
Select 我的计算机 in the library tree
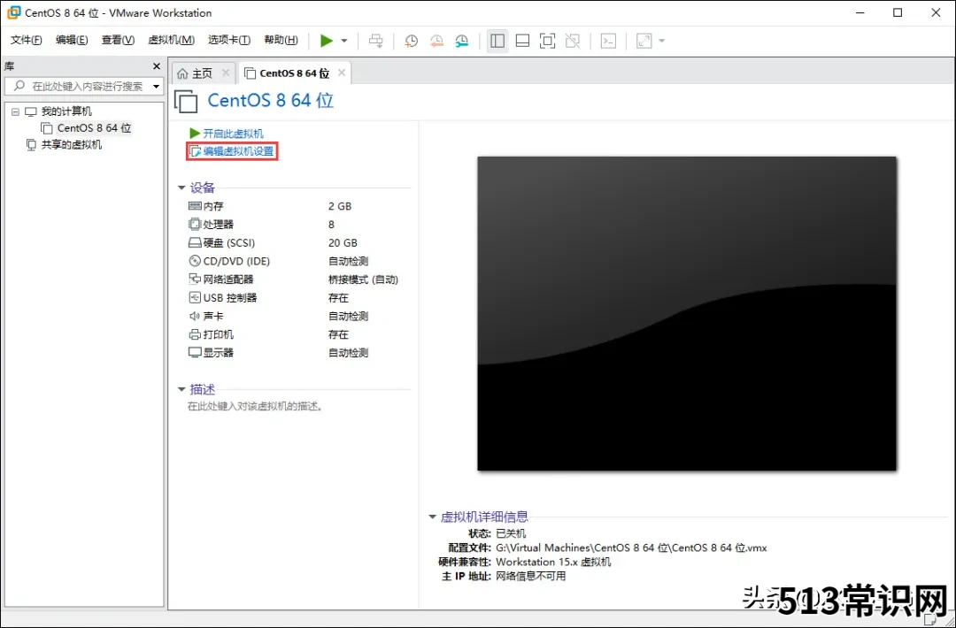pyautogui.click(x=66, y=111)
